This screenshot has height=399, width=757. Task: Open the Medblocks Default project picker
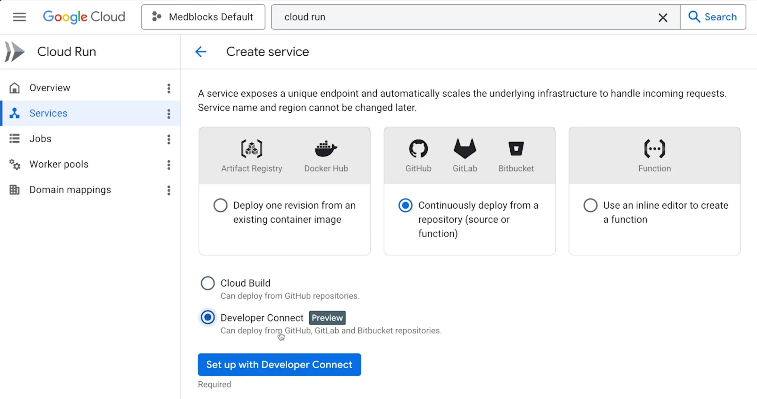click(x=203, y=17)
